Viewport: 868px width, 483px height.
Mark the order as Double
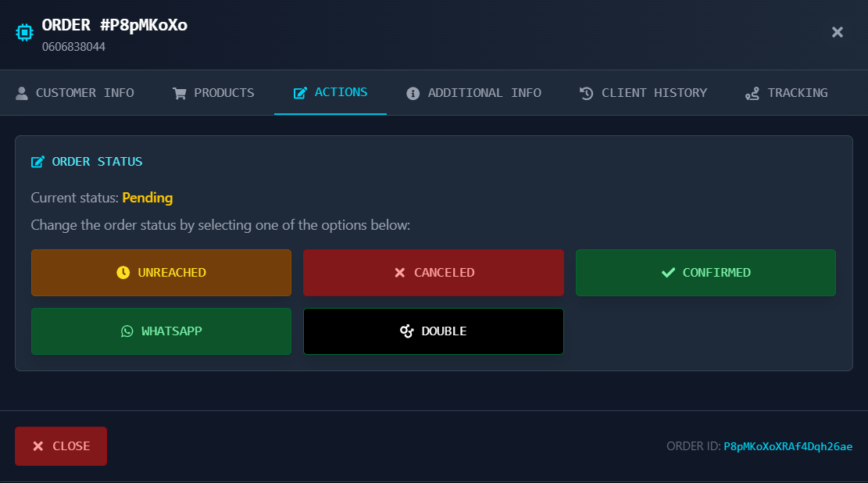pos(433,331)
